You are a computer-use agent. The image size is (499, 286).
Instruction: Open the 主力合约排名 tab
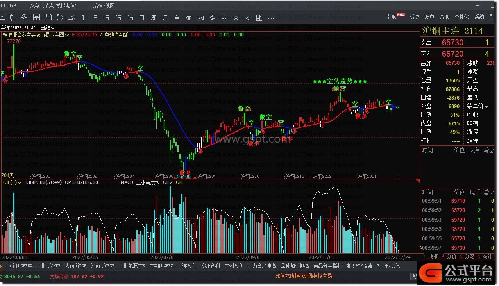coord(262,266)
